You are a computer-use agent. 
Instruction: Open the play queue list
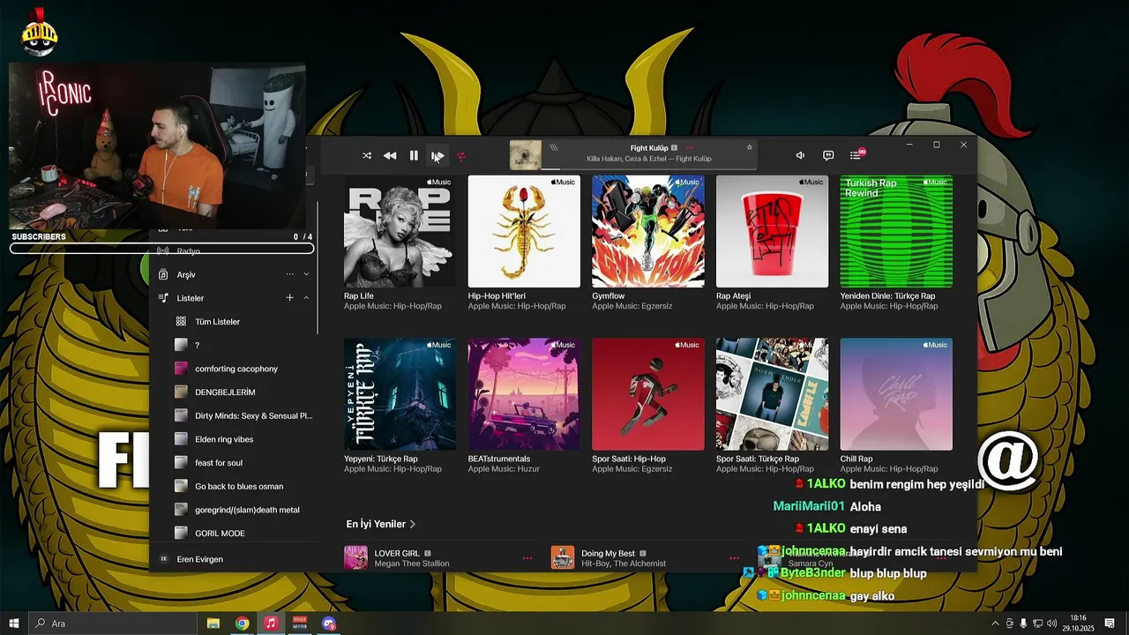[x=855, y=155]
